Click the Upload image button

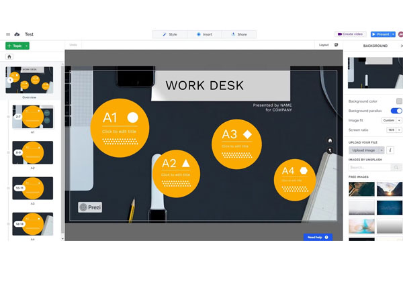pyautogui.click(x=365, y=150)
